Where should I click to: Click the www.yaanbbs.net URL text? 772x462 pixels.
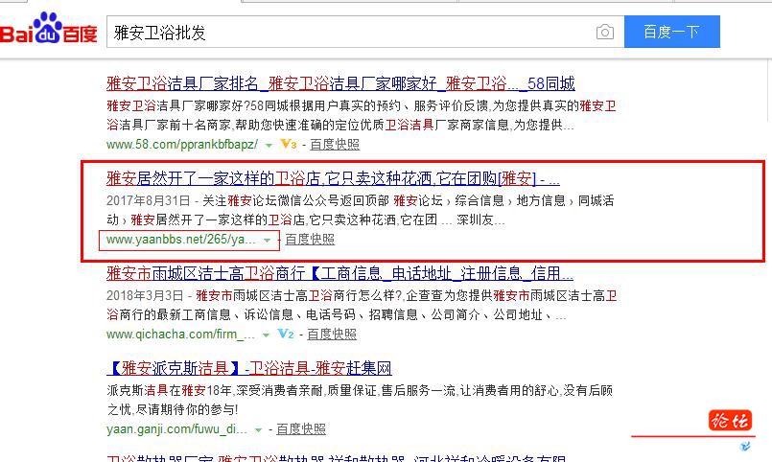(x=180, y=240)
